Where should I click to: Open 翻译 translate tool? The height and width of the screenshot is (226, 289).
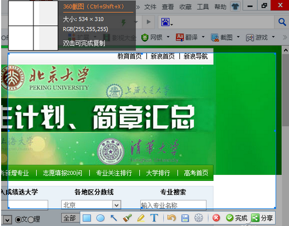tap(187, 37)
